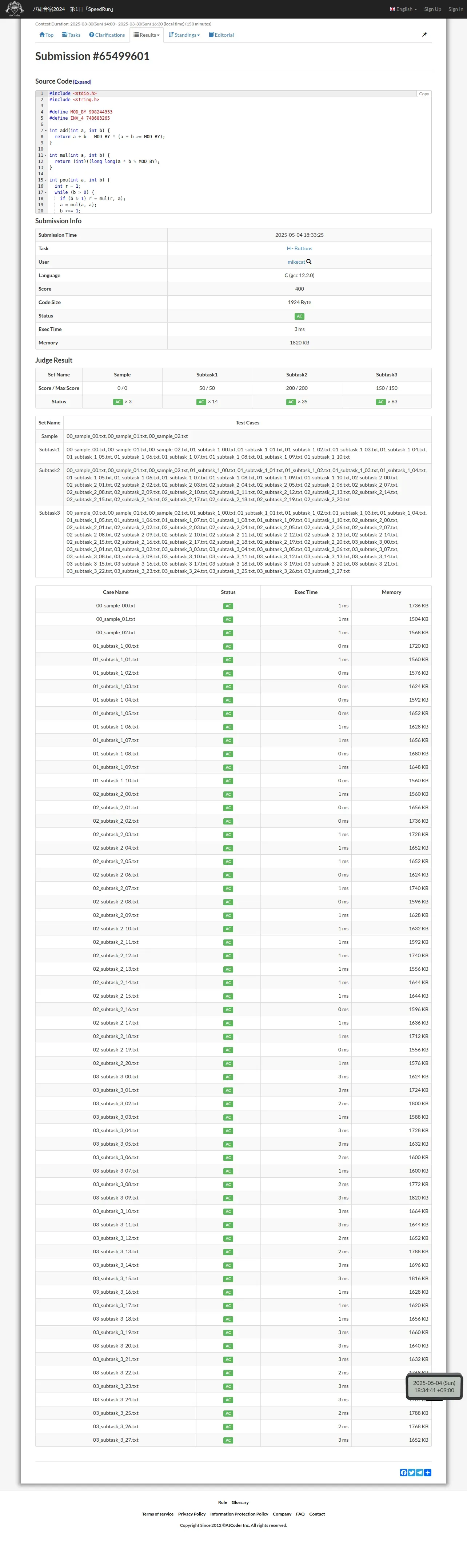This screenshot has width=467, height=1565.
Task: Open the Information Protection Policy link
Action: (239, 1514)
